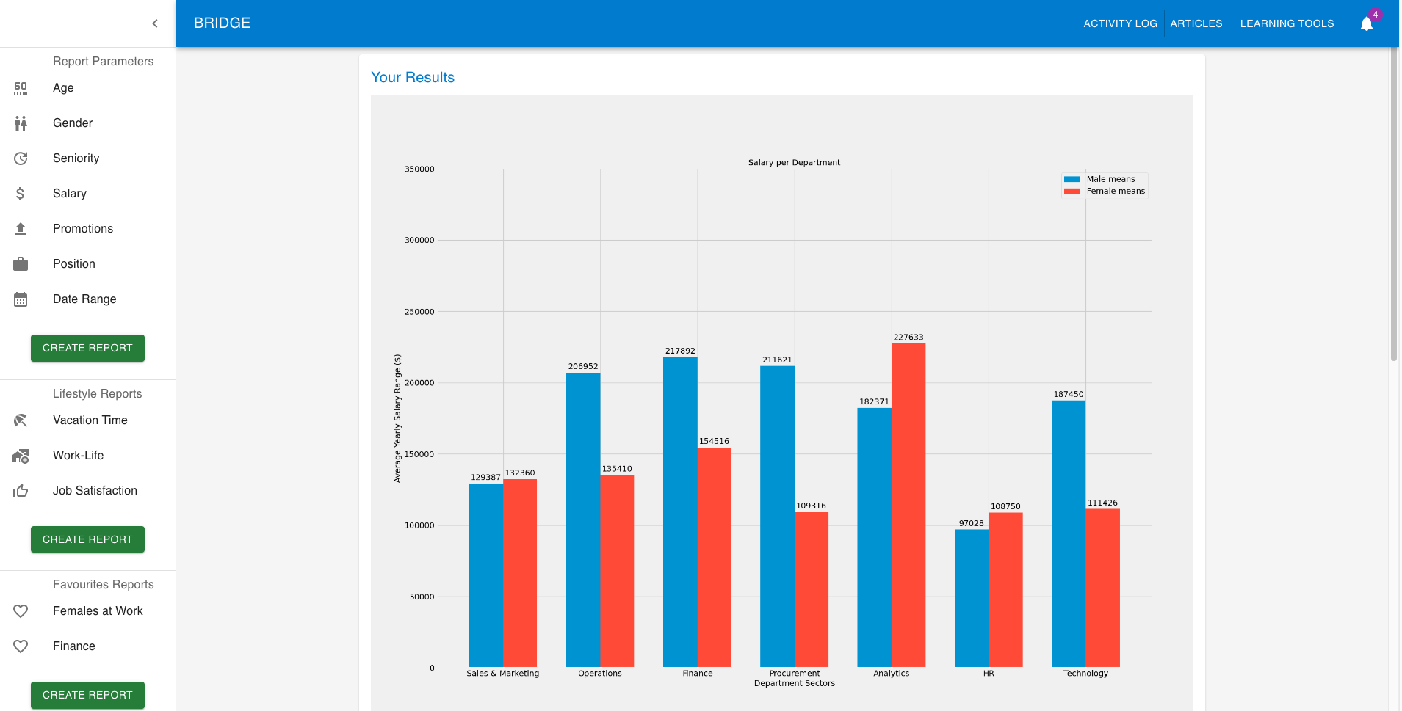Click the Date Range calendar icon
Screen dimensions: 1402x711
point(21,299)
